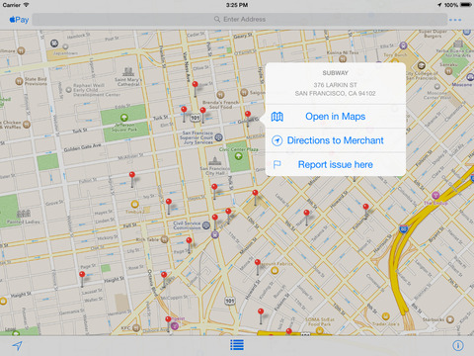This screenshot has width=474, height=356.
Task: Tap the Apple Pay logo
Action: [19, 20]
